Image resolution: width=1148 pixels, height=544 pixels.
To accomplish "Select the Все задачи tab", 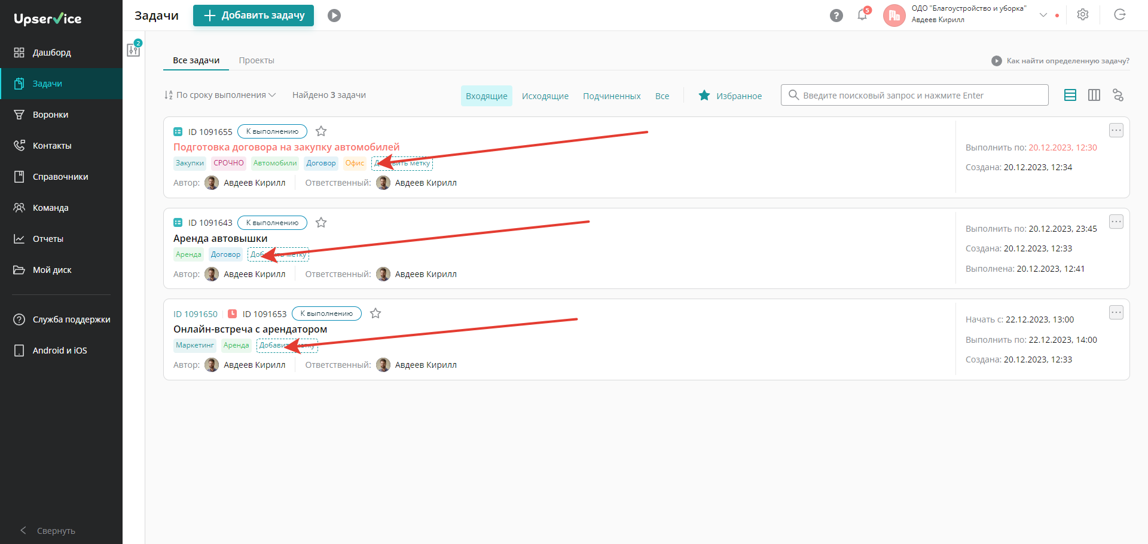I will [x=196, y=60].
